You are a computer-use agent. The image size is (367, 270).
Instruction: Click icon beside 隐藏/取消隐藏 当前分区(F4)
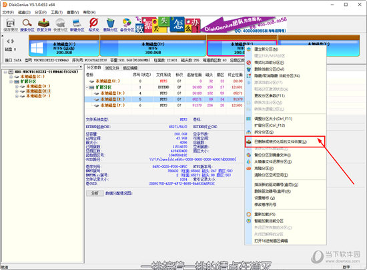click(x=249, y=76)
